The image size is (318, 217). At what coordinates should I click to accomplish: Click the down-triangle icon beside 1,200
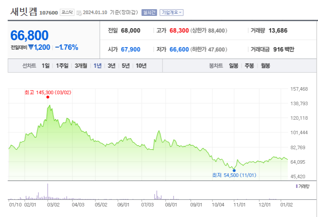coord(31,47)
